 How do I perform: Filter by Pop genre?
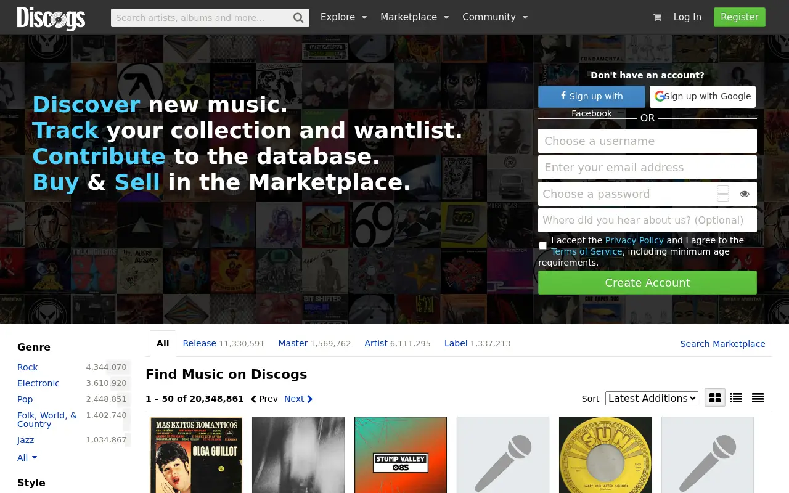pyautogui.click(x=25, y=399)
